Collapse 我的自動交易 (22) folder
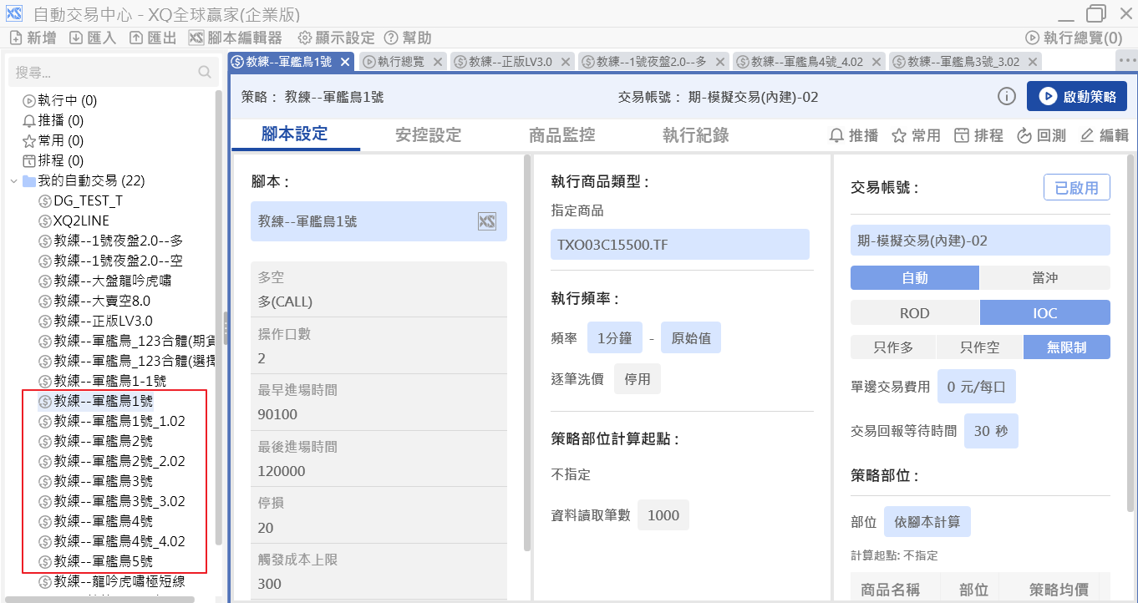 tap(13, 180)
